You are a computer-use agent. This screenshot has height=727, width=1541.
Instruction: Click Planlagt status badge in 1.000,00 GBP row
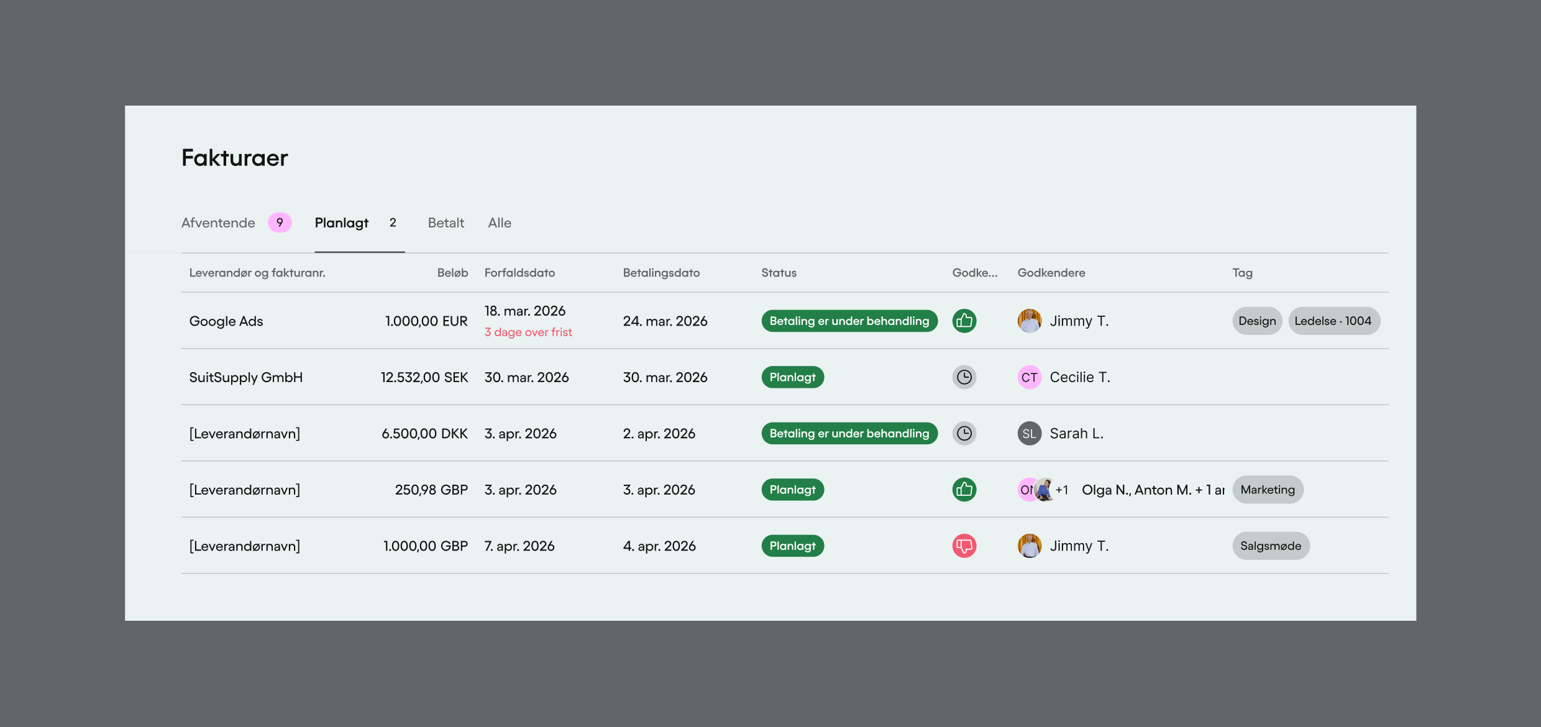click(x=793, y=546)
